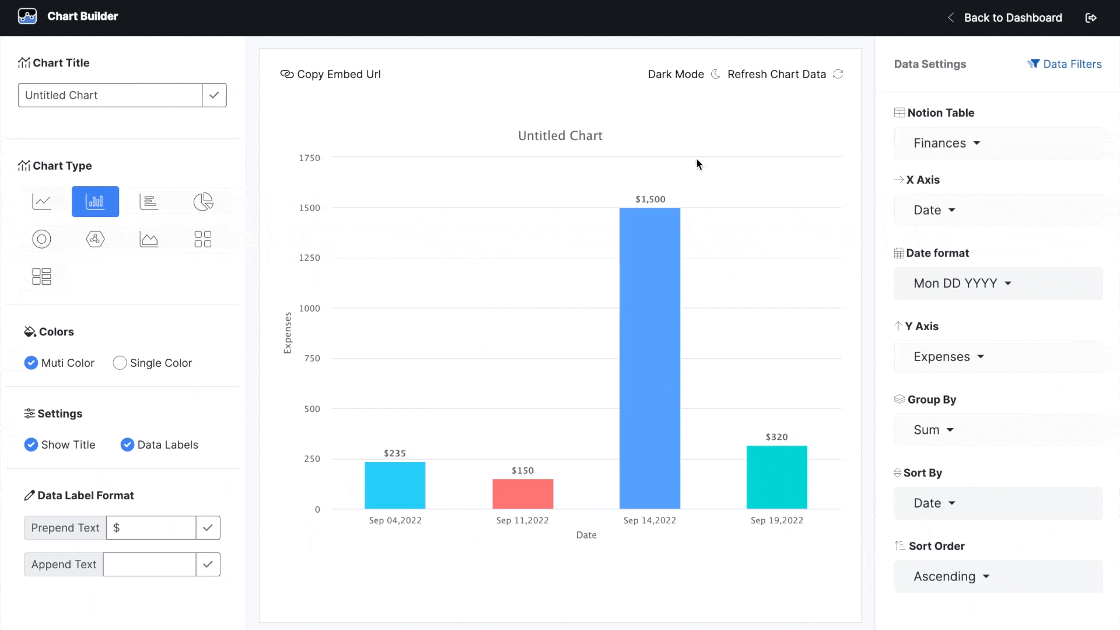The width and height of the screenshot is (1120, 630).
Task: Choose the donut chart type icon
Action: (x=41, y=239)
